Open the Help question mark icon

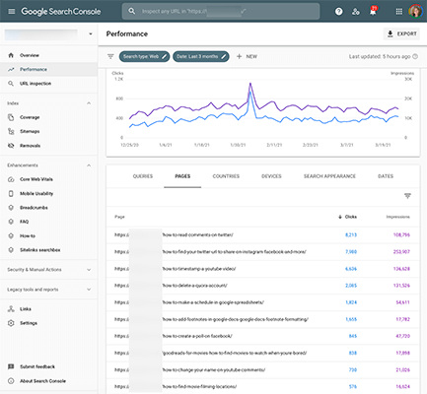pos(338,12)
